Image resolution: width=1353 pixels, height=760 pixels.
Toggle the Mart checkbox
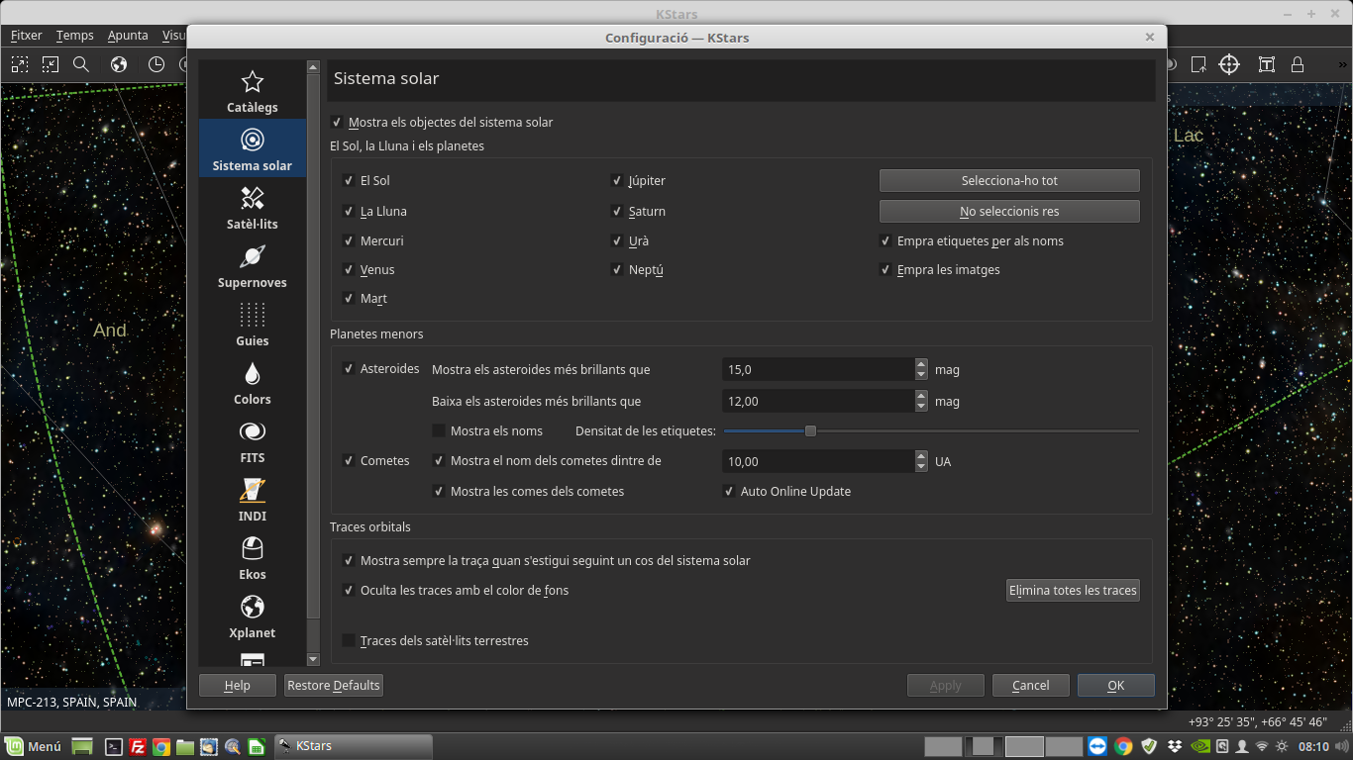point(364,299)
